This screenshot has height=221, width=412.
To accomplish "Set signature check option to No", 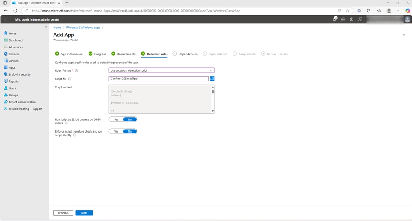I will tap(130, 131).
